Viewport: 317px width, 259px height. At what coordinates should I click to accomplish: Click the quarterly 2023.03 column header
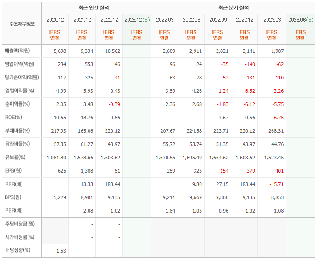point(272,20)
